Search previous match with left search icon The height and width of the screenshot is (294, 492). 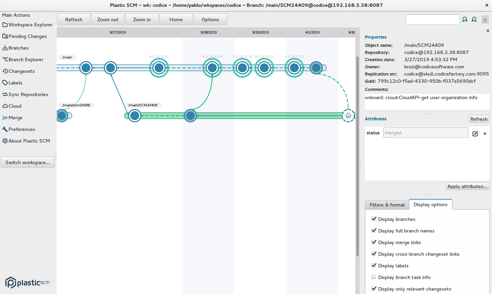click(x=465, y=19)
